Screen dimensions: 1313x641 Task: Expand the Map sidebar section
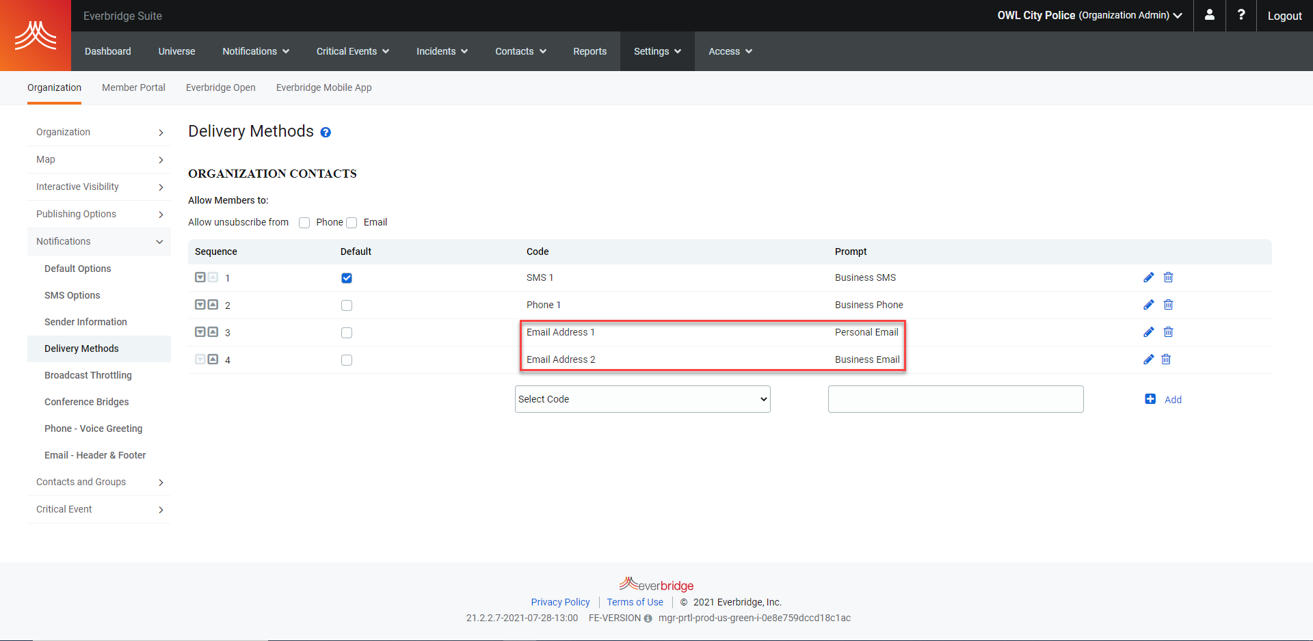pos(99,160)
